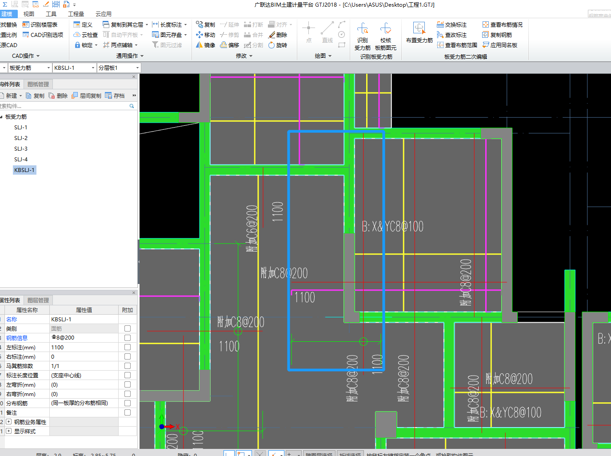This screenshot has height=456, width=611.
Task: Select the 偏移 offset tool
Action: coord(230,45)
